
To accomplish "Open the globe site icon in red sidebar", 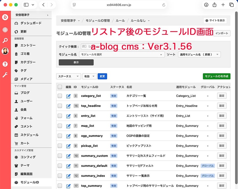I will coord(5,30).
